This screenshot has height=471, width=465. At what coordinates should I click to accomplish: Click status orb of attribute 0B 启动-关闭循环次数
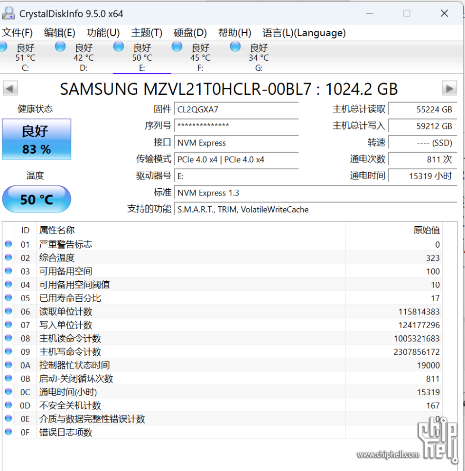click(x=9, y=378)
